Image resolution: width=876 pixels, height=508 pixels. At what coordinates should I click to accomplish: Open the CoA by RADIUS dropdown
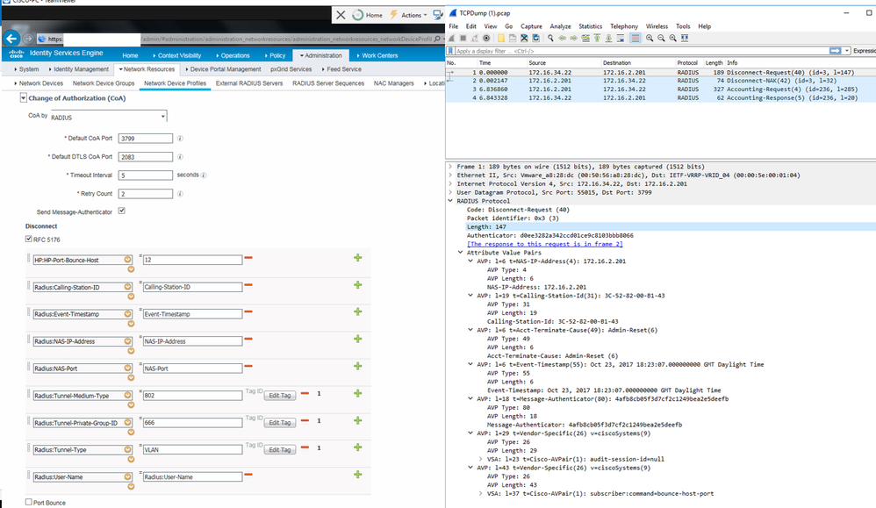108,118
